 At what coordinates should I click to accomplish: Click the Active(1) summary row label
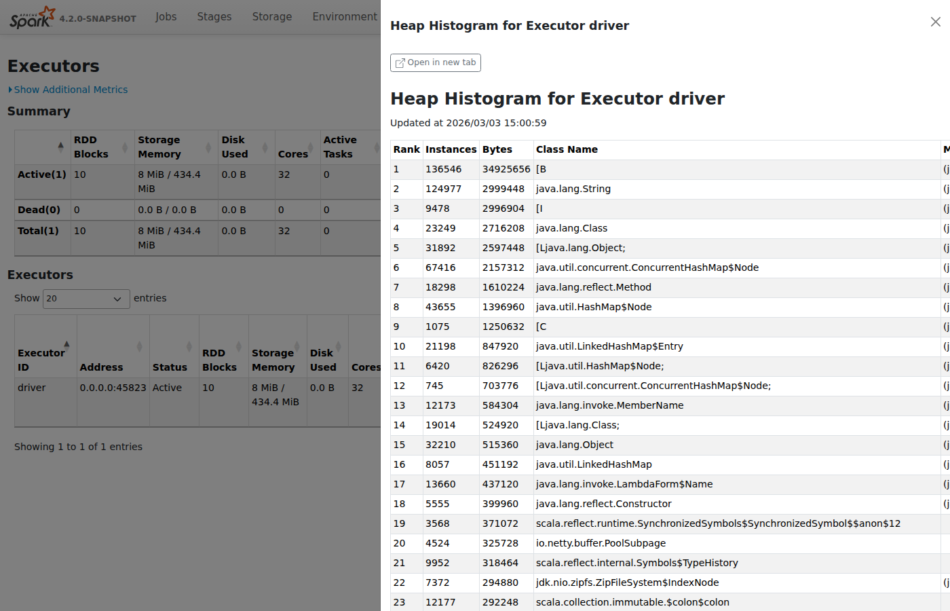(x=42, y=174)
